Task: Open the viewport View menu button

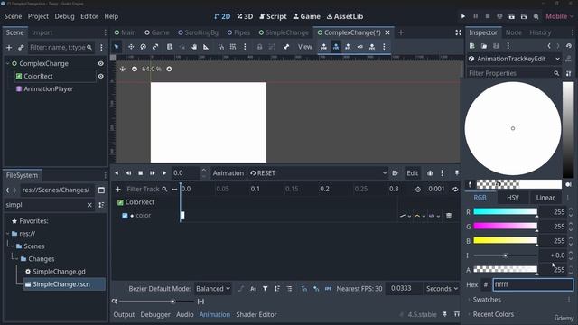Action: 305,47
